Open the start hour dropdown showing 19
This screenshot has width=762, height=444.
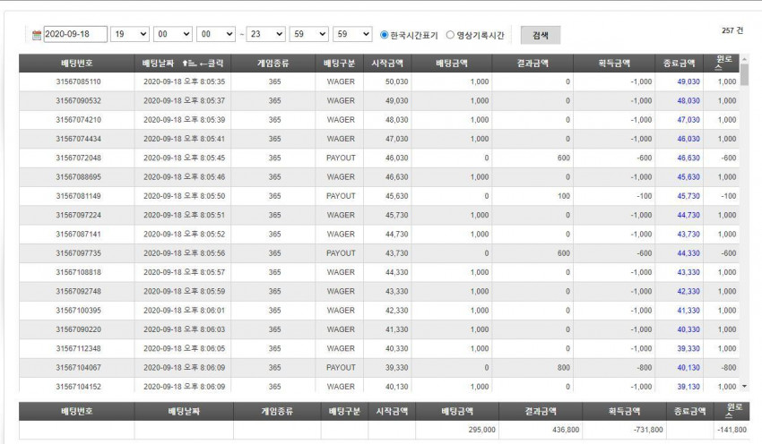tap(130, 34)
